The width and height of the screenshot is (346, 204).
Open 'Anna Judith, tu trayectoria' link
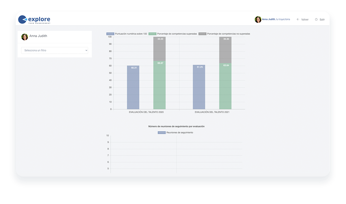coord(276,19)
